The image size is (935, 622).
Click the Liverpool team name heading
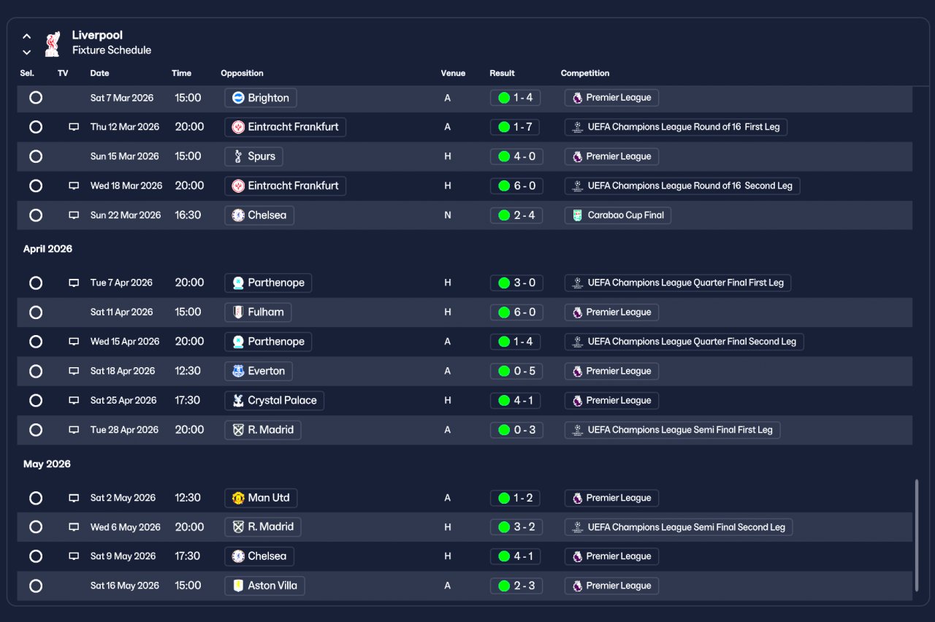click(97, 35)
